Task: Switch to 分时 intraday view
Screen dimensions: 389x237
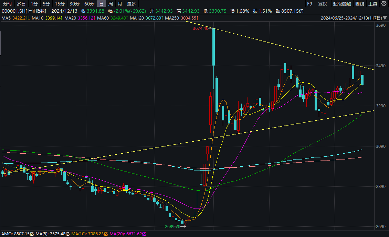Action: point(7,4)
